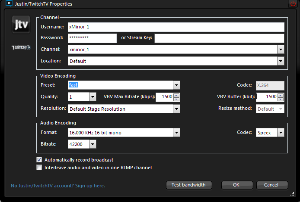Click the OK button
The height and width of the screenshot is (202, 300).
pos(237,185)
